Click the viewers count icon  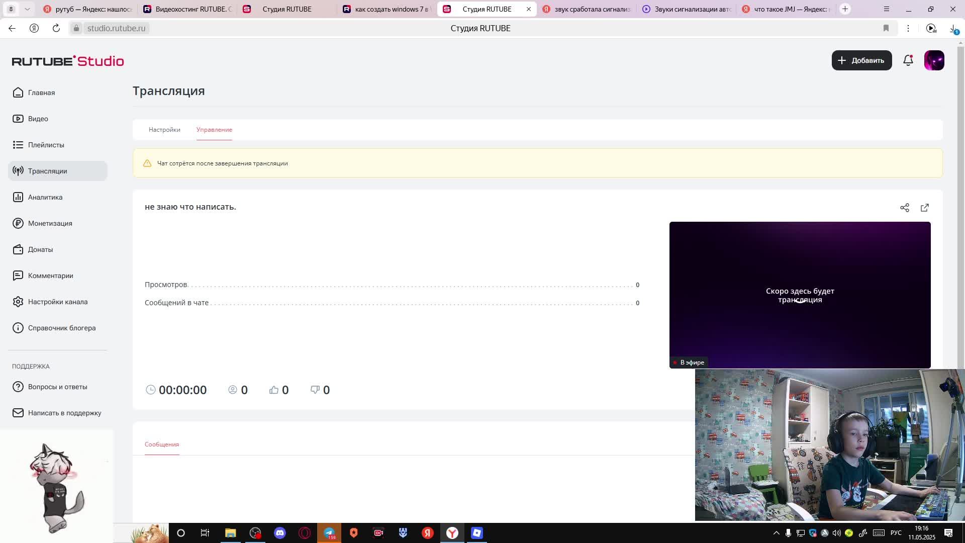(233, 390)
